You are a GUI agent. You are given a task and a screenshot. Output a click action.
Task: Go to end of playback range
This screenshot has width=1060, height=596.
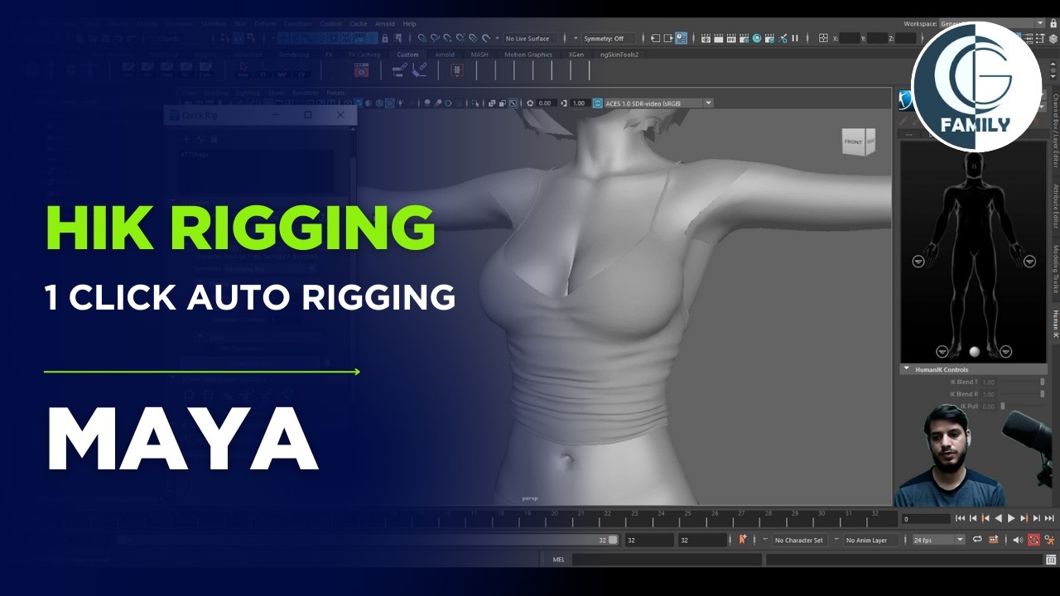coord(1049,518)
